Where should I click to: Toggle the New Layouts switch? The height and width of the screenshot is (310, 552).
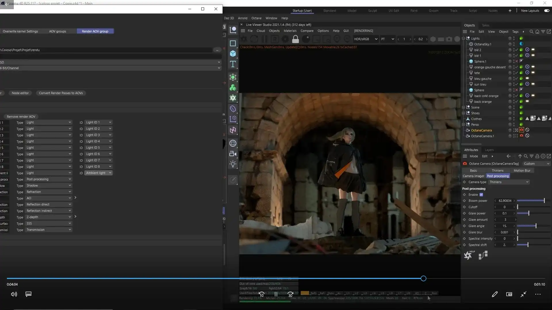coord(547,11)
